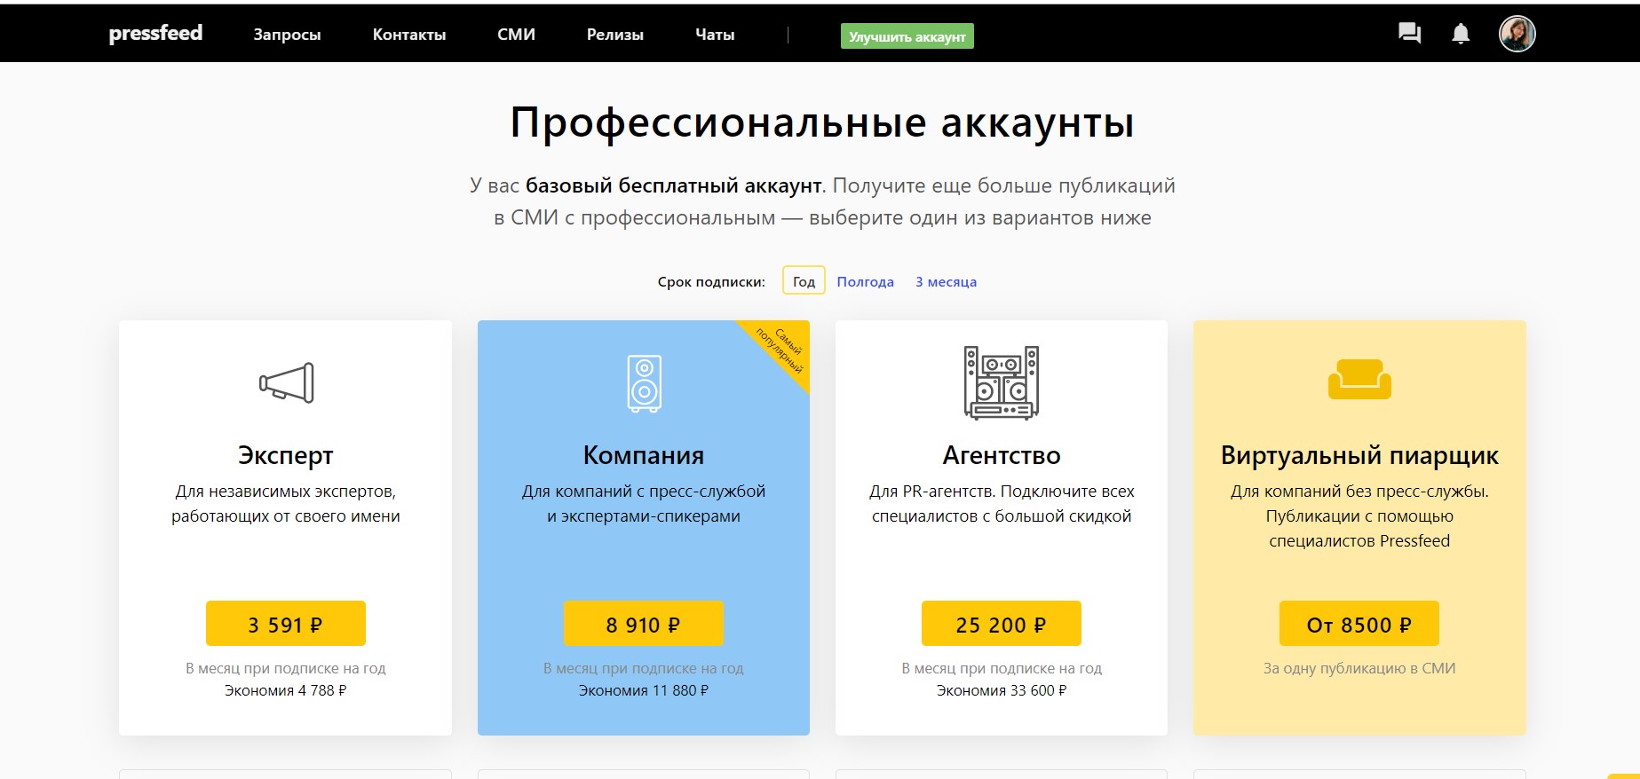Open the Релизы section
This screenshot has width=1640, height=779.
[x=614, y=35]
